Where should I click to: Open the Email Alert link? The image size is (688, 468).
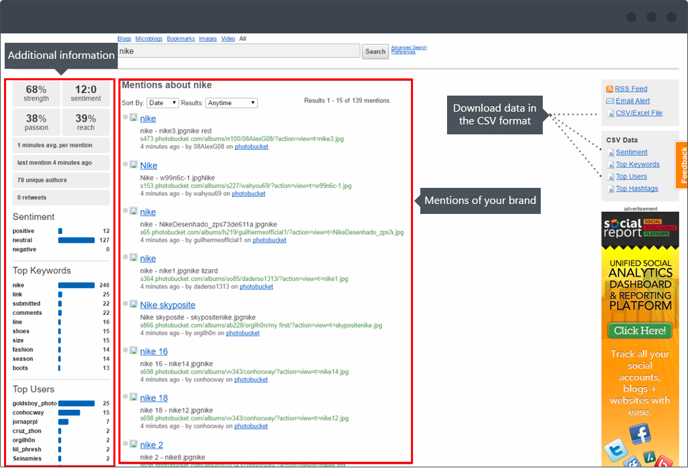(632, 101)
